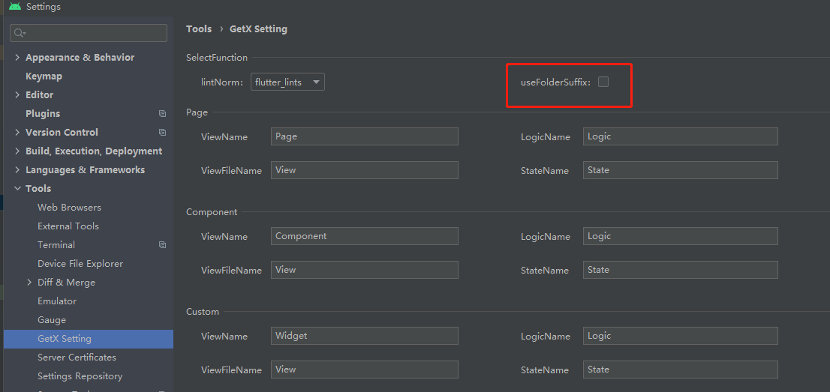Viewport: 830px width, 392px height.
Task: Click the Custom ViewName field containing Widget
Action: coord(364,336)
